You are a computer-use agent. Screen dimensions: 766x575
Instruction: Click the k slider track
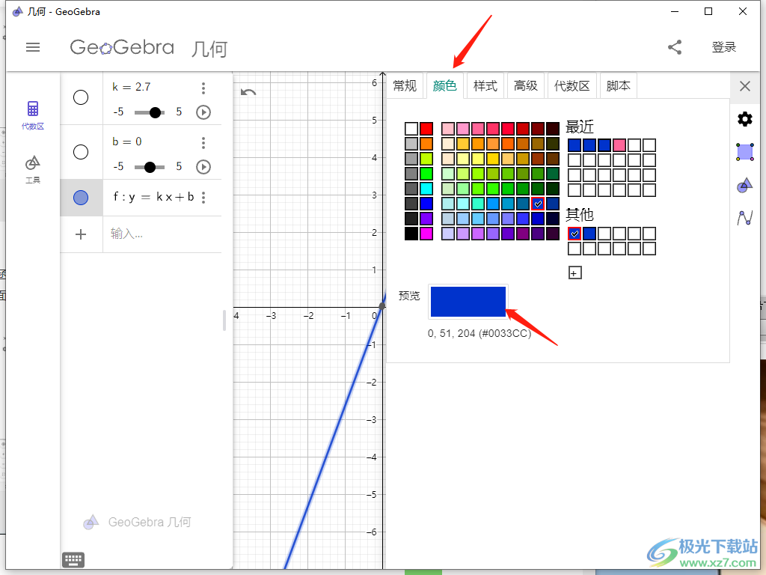[x=150, y=112]
